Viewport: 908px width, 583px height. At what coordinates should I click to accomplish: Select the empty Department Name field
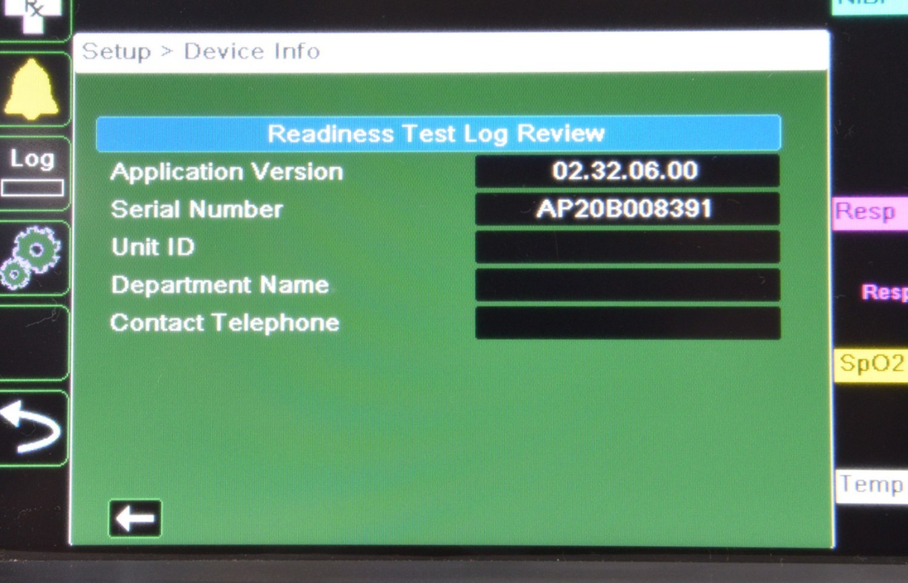(627, 285)
